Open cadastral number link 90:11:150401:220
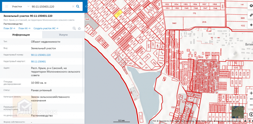This screenshot has height=124, width=253. pyautogui.click(x=41, y=55)
